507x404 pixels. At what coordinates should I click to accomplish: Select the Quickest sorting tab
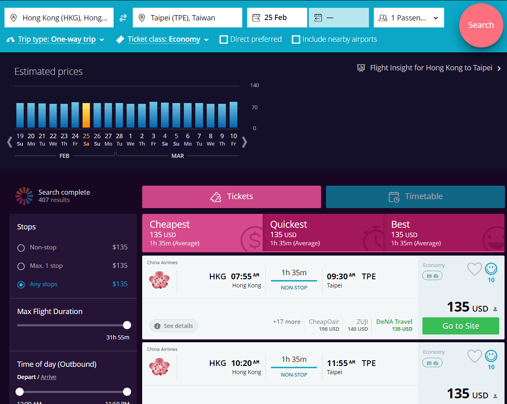click(x=323, y=233)
